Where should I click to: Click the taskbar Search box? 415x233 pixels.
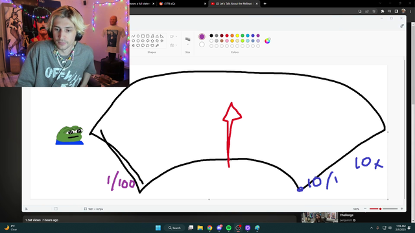(174, 228)
